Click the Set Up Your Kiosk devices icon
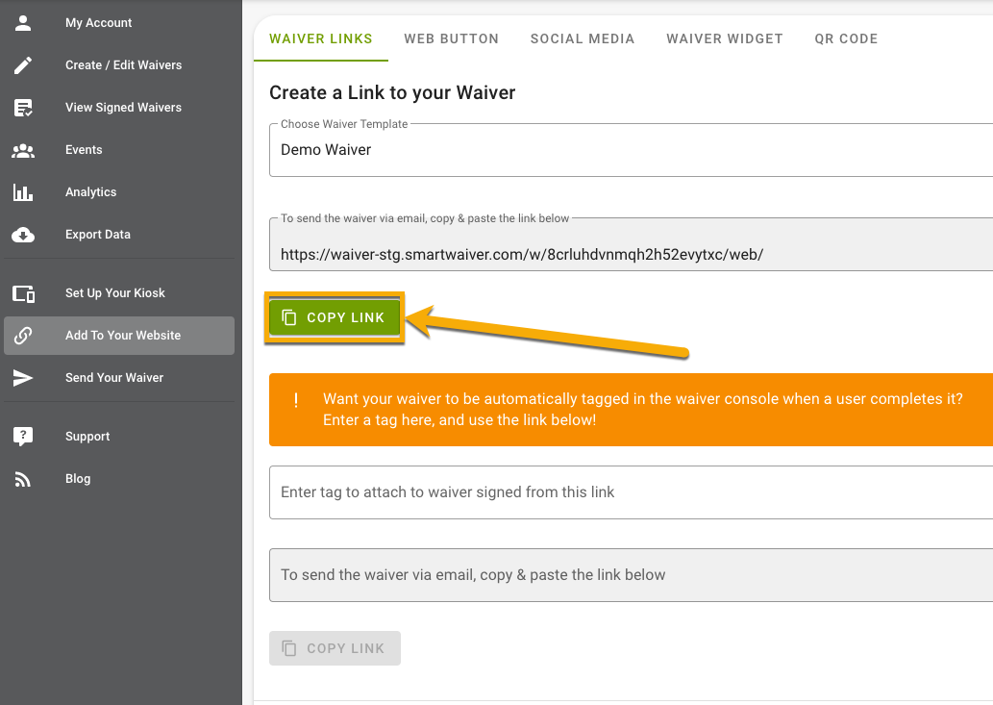The image size is (993, 705). click(x=23, y=293)
